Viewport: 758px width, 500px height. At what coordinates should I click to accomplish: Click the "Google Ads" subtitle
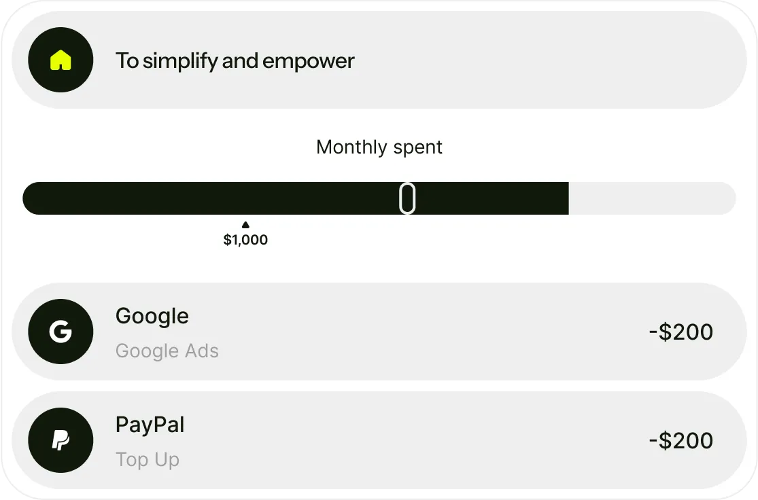point(167,351)
